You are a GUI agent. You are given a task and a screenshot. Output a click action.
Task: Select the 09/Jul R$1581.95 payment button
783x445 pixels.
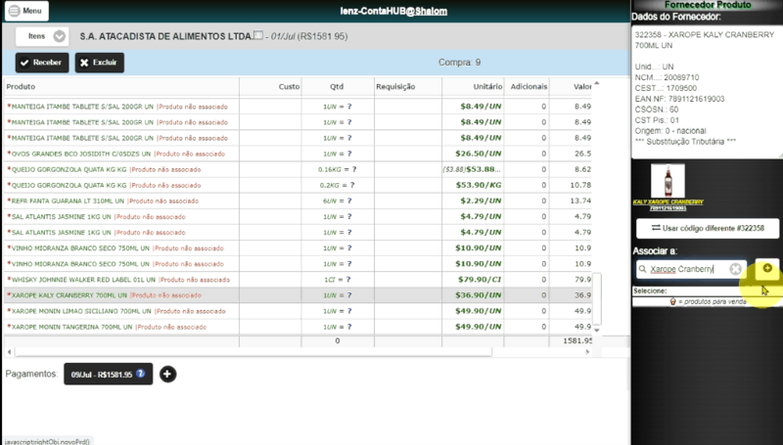pyautogui.click(x=108, y=374)
